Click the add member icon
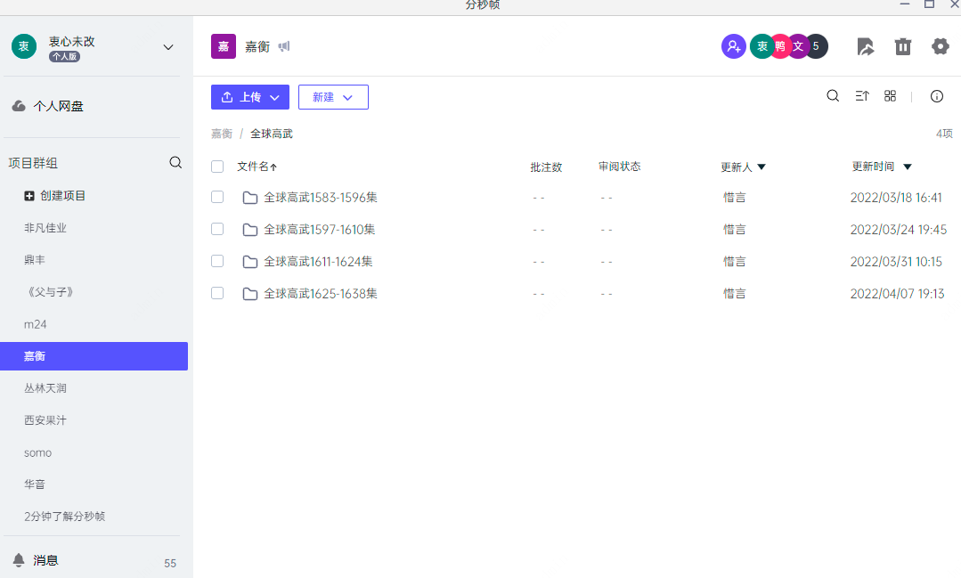Screen dimensions: 961x578 (734, 46)
